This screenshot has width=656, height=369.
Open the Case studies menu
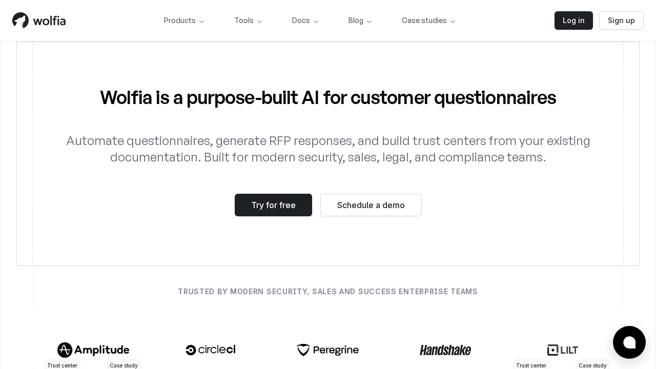428,20
